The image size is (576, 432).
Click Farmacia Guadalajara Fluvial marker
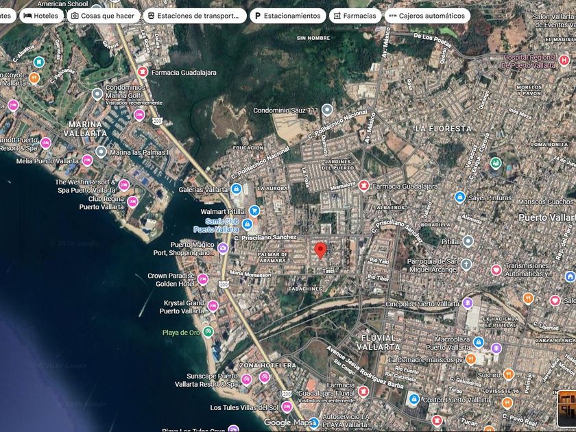click(363, 392)
